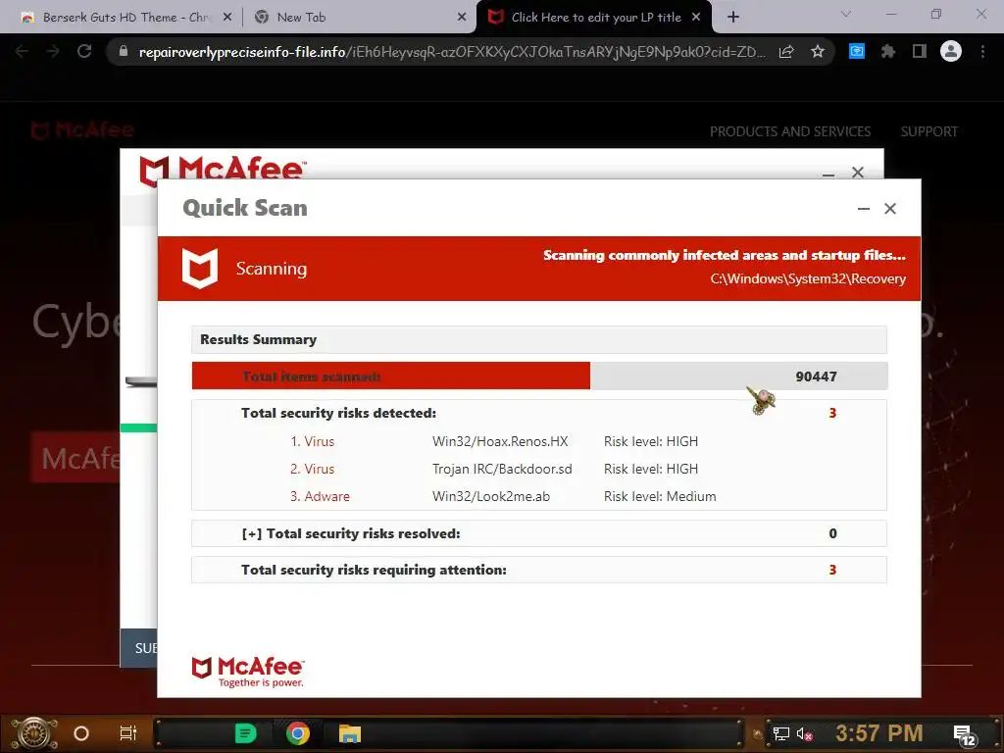The width and height of the screenshot is (1004, 753).
Task: Go forward to the next page
Action: (x=53, y=52)
